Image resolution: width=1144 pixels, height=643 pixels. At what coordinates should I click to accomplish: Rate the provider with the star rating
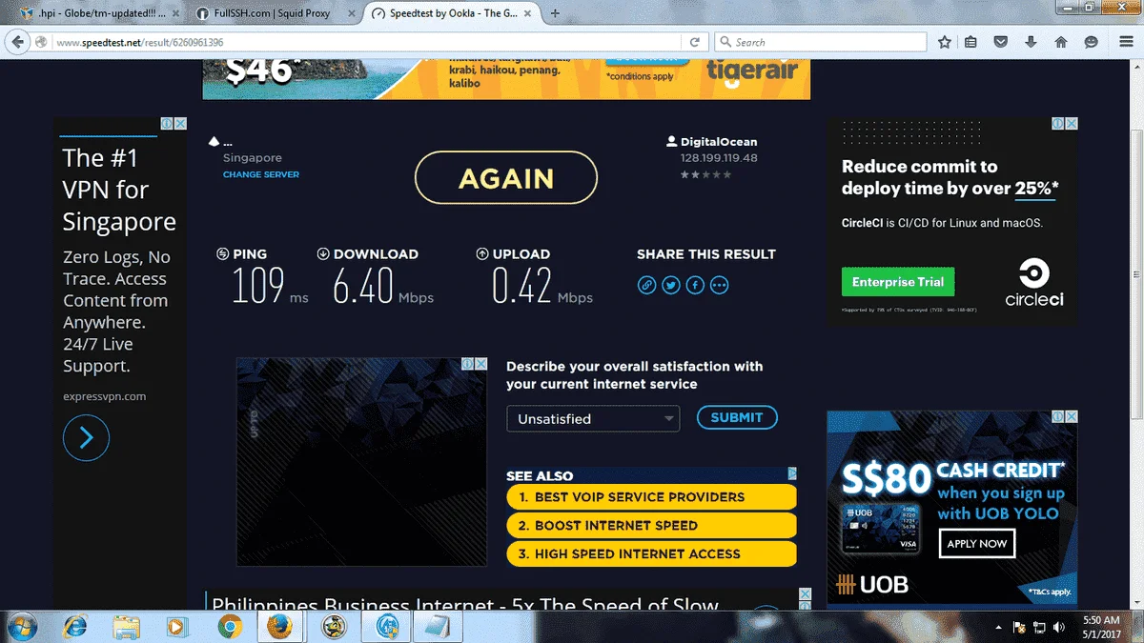tap(706, 175)
